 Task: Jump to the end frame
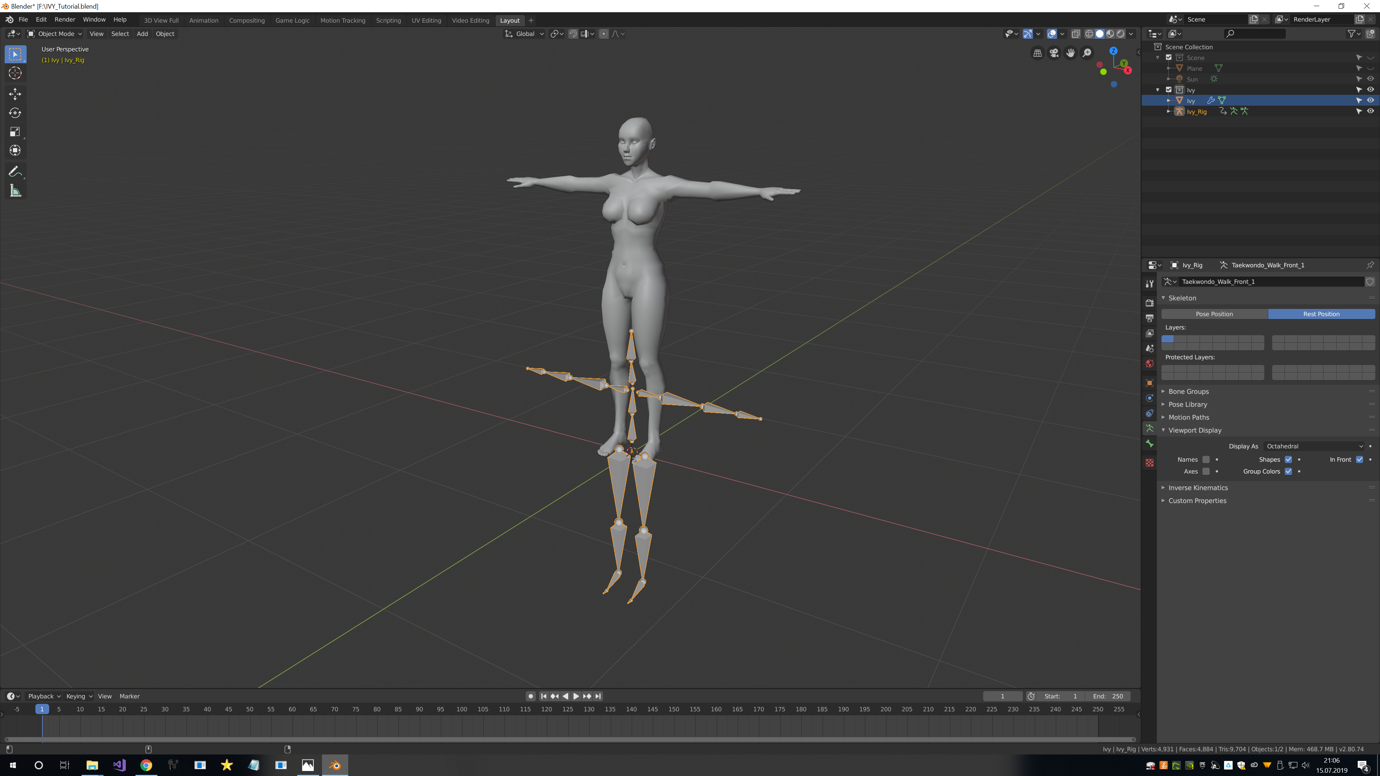point(598,696)
